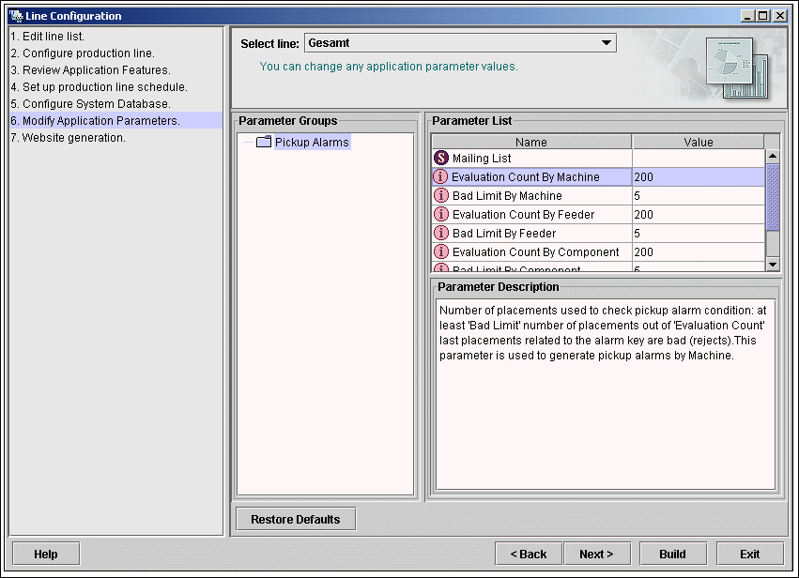The width and height of the screenshot is (799, 578).
Task: Open the Select line dropdown
Action: point(606,43)
